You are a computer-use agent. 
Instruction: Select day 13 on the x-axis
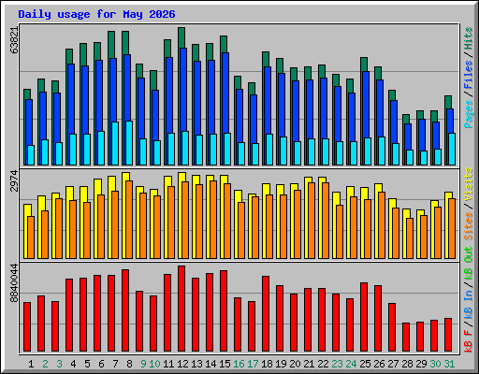(196, 364)
